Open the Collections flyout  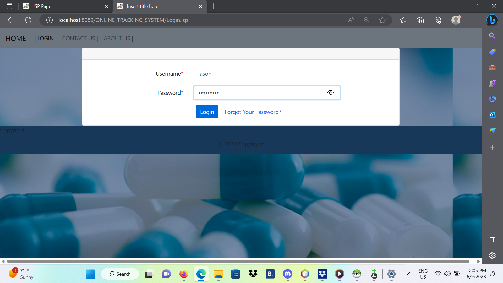pyautogui.click(x=420, y=20)
